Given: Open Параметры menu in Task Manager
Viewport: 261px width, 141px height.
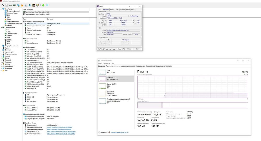Looking at the screenshot, I should (106, 63).
